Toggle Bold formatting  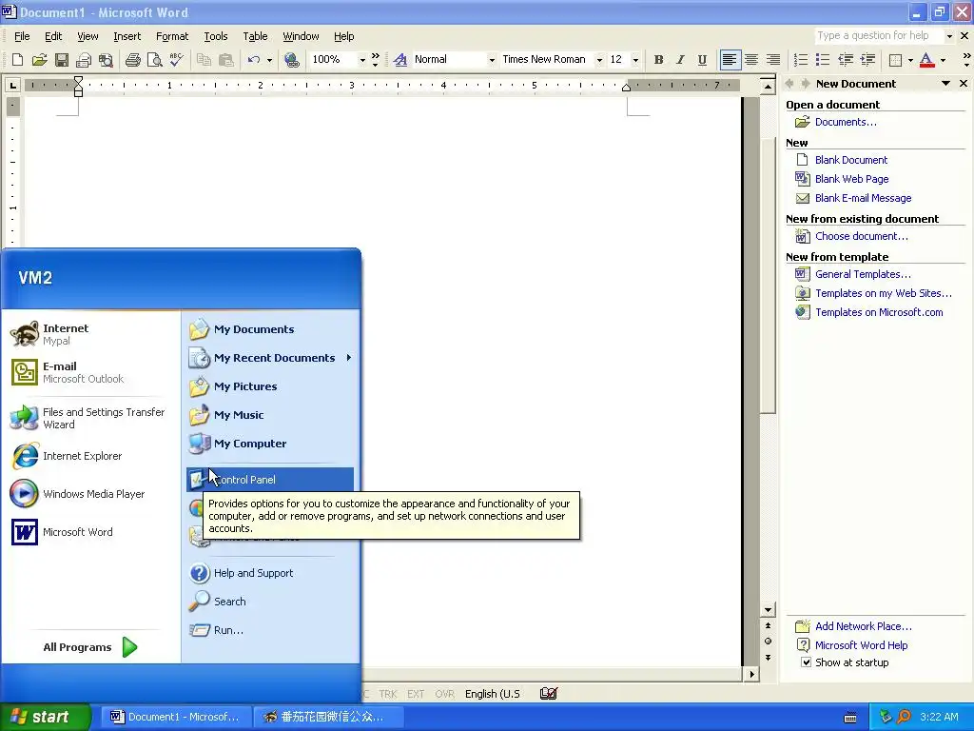(x=658, y=60)
